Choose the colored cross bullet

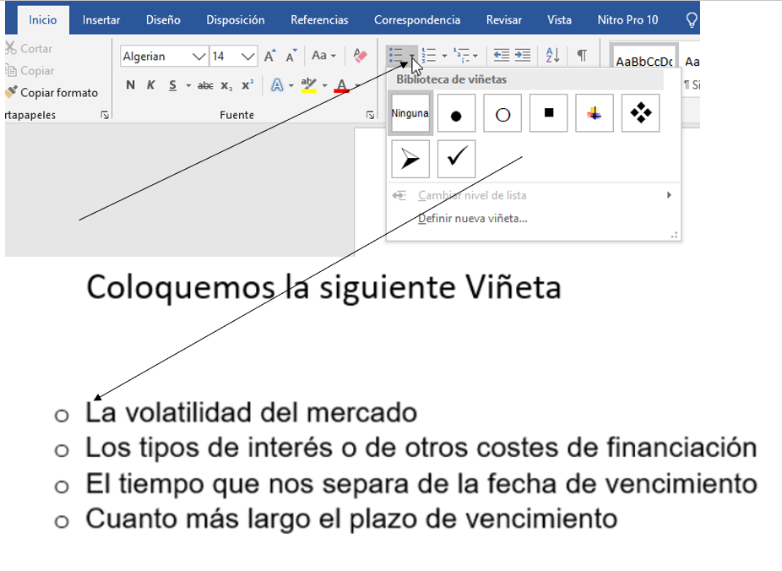[595, 113]
